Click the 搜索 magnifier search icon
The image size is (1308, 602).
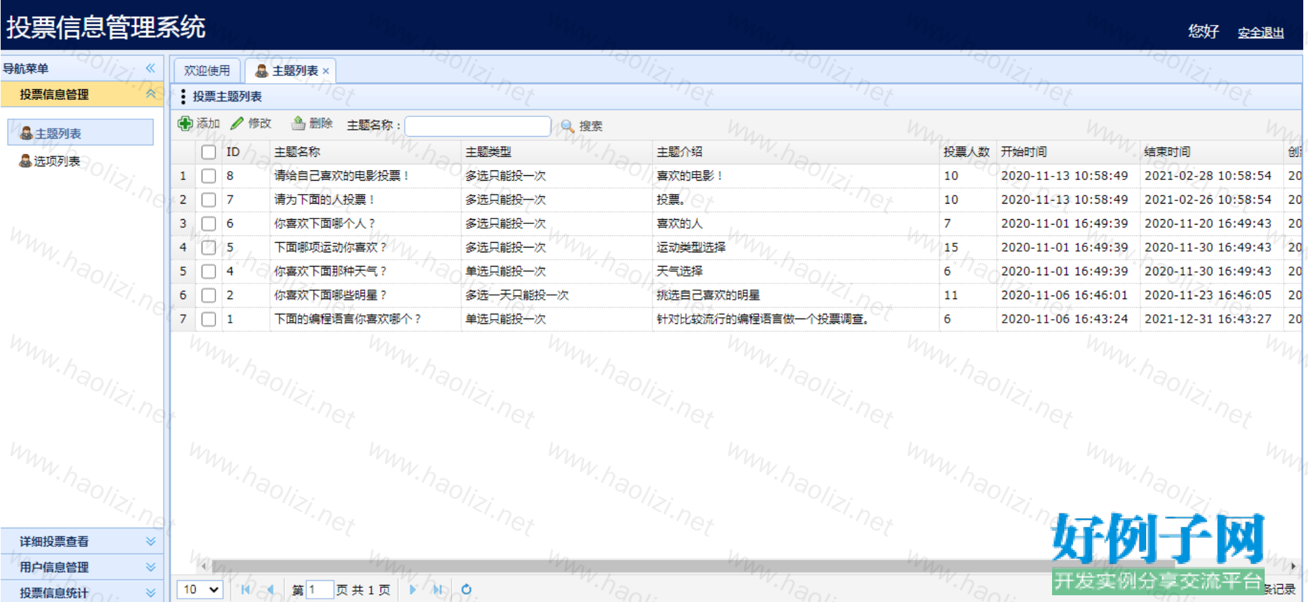click(x=567, y=126)
